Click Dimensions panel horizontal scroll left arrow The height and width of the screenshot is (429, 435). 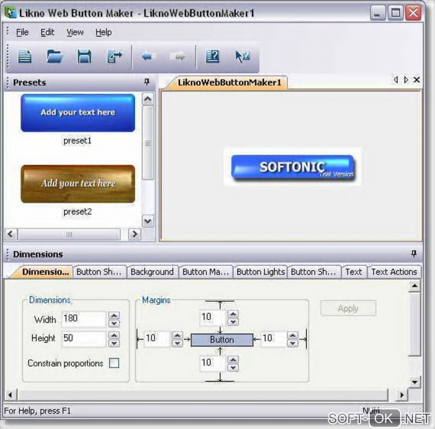click(x=10, y=394)
